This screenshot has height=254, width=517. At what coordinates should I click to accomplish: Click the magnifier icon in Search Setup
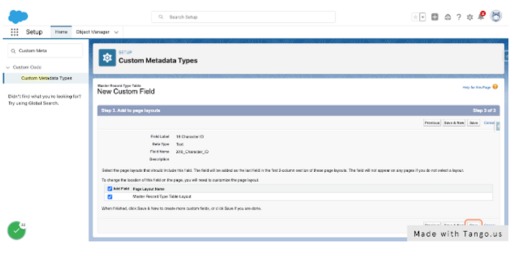tap(161, 17)
